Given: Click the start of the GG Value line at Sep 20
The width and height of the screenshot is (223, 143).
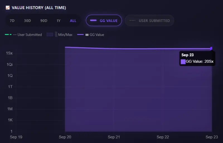Looking at the screenshot, I should tap(65, 47).
